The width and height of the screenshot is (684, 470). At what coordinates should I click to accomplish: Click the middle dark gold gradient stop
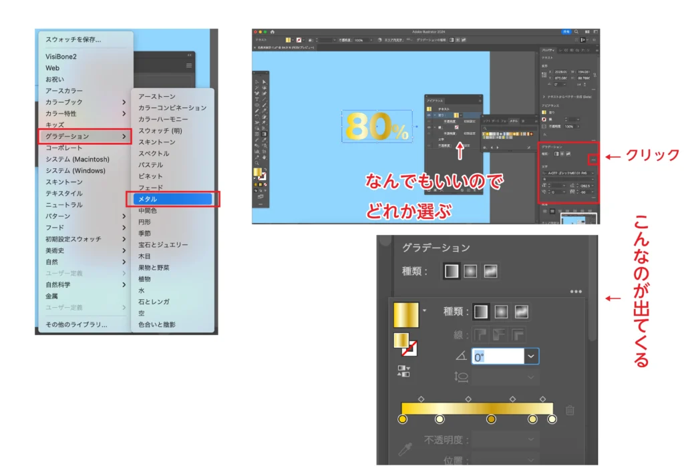(x=491, y=419)
